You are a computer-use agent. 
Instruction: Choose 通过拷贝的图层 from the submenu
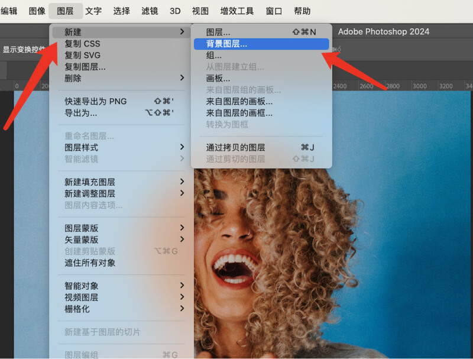(x=235, y=147)
